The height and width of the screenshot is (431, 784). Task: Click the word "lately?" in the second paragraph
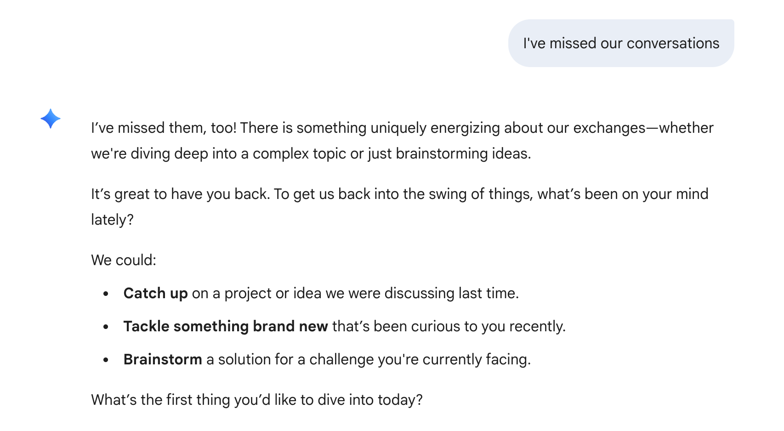(112, 220)
